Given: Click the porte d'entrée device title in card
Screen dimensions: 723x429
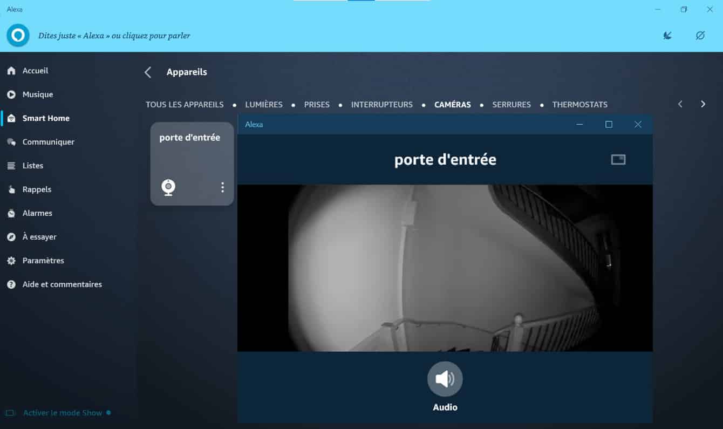Looking at the screenshot, I should 190,138.
